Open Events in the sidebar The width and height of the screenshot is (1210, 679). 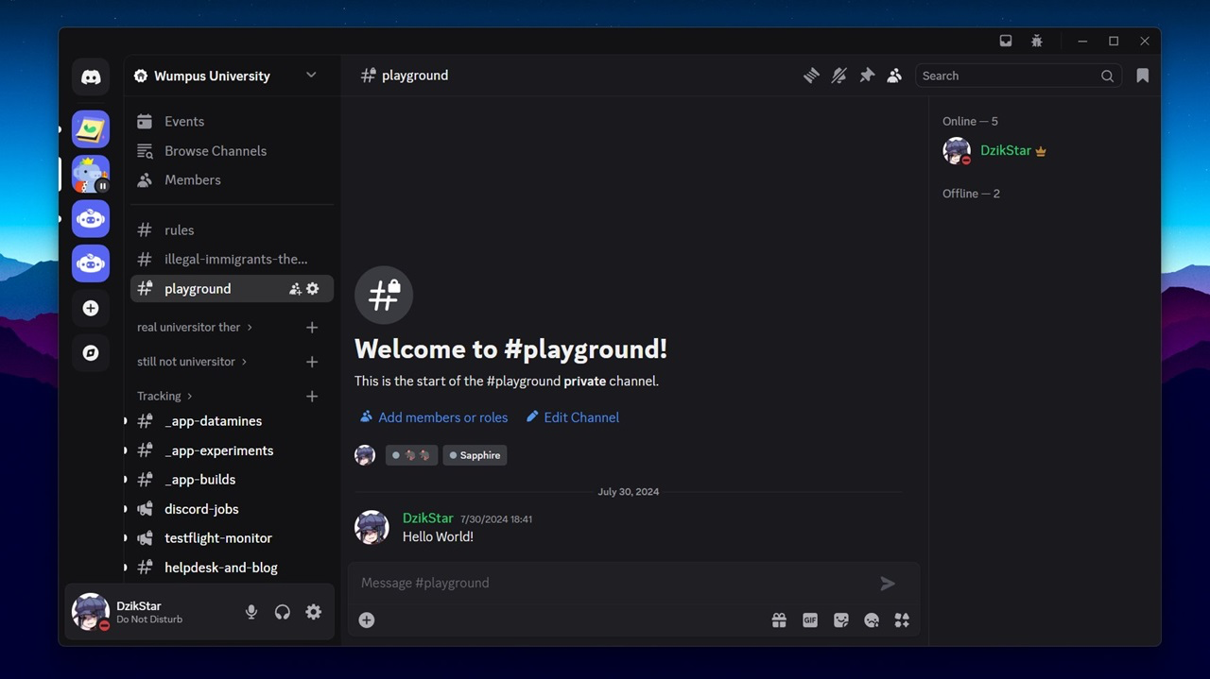pyautogui.click(x=232, y=121)
